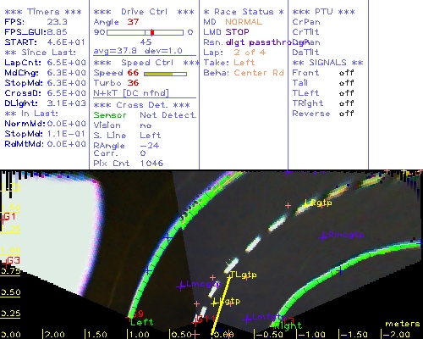Click the Lmcgtp purple cross marker

(x=180, y=286)
